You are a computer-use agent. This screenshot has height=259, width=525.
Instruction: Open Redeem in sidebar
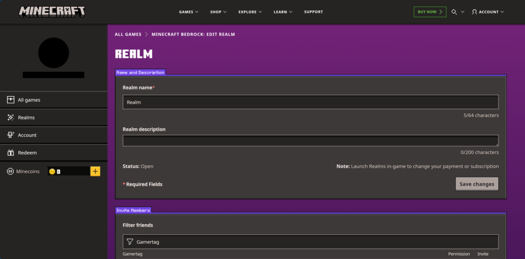tap(53, 152)
